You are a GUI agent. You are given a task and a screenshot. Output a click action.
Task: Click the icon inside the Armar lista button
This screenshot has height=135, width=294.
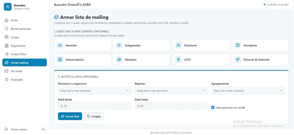pyautogui.click(x=63, y=116)
